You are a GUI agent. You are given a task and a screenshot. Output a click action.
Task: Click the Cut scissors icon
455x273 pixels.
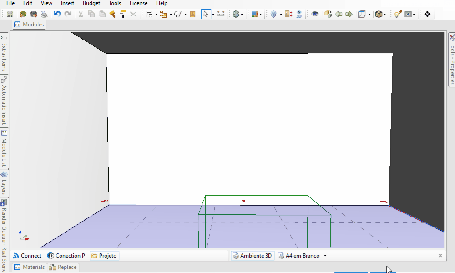[x=81, y=14]
